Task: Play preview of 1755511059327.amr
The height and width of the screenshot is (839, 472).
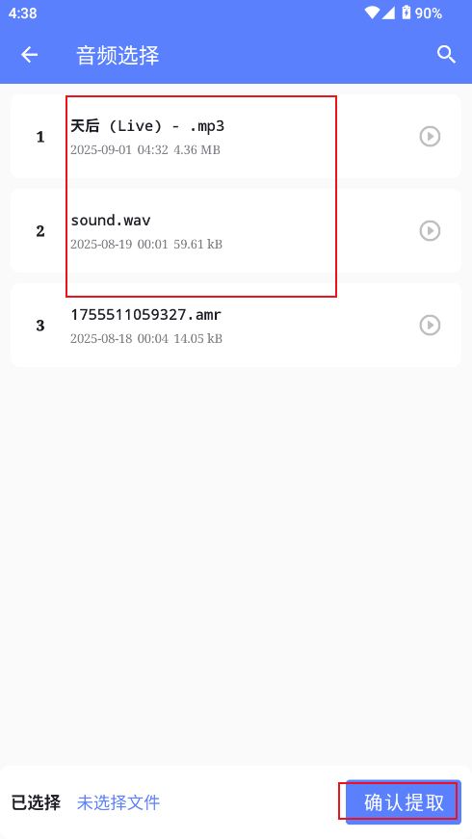Action: [x=430, y=326]
